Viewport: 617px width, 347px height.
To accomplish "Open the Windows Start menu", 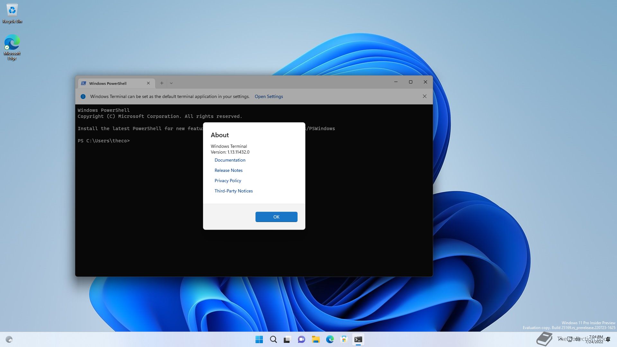I will click(x=259, y=339).
